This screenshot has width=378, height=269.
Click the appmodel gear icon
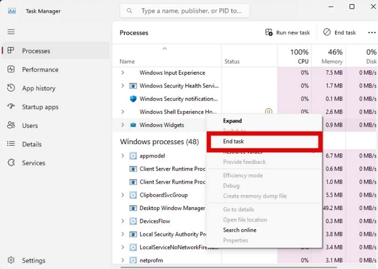[133, 156]
